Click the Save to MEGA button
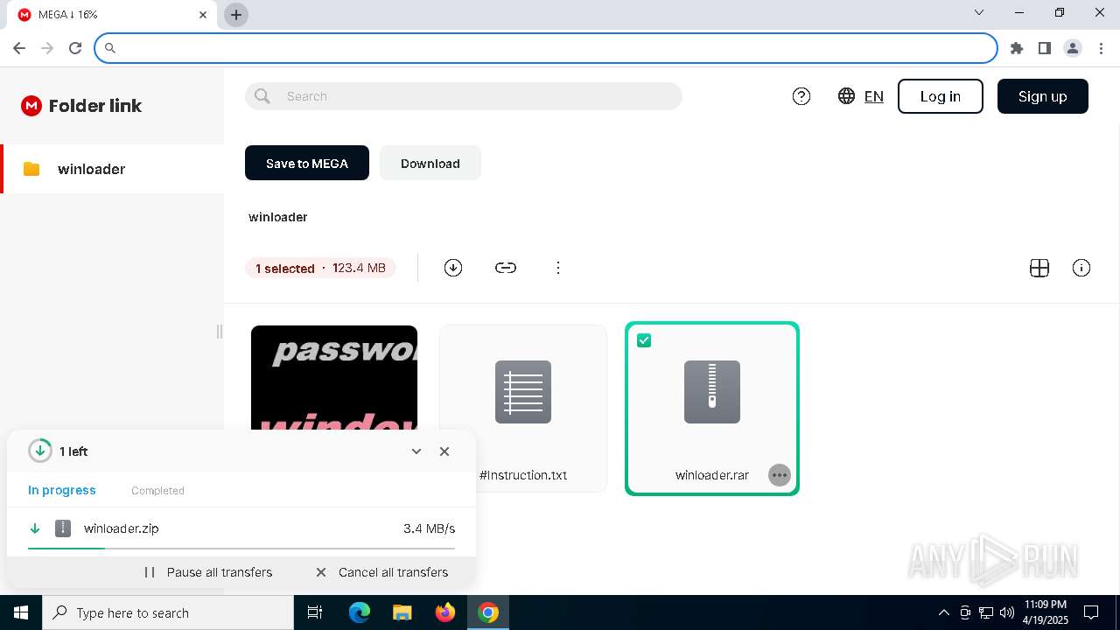The height and width of the screenshot is (630, 1120). 307,163
